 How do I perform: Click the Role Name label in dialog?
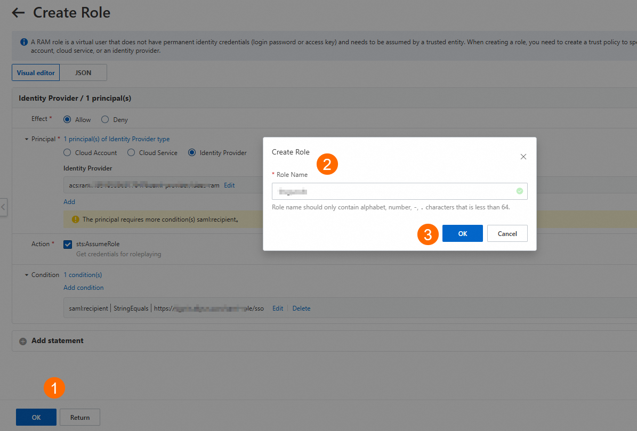pos(292,175)
